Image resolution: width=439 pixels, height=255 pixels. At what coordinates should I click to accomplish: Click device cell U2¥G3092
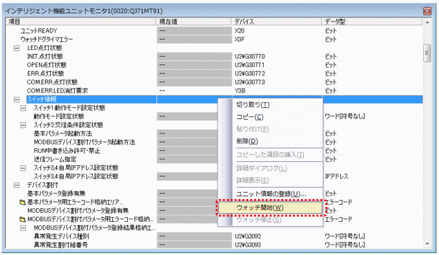coord(248,237)
